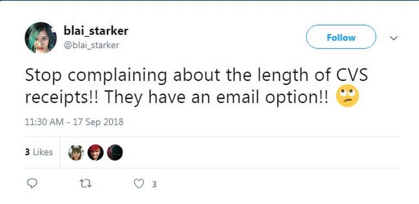The width and height of the screenshot is (419, 204).
Task: Click the eye-roll emoji in the tweet
Action: [347, 97]
